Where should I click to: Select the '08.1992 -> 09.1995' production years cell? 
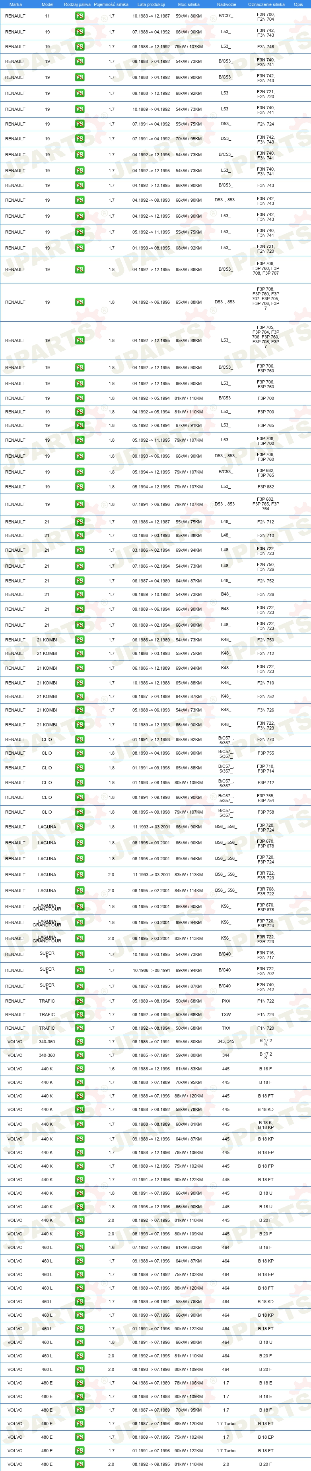click(x=151, y=1464)
